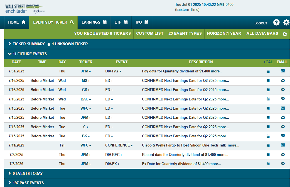Click the Logout link

point(261,23)
